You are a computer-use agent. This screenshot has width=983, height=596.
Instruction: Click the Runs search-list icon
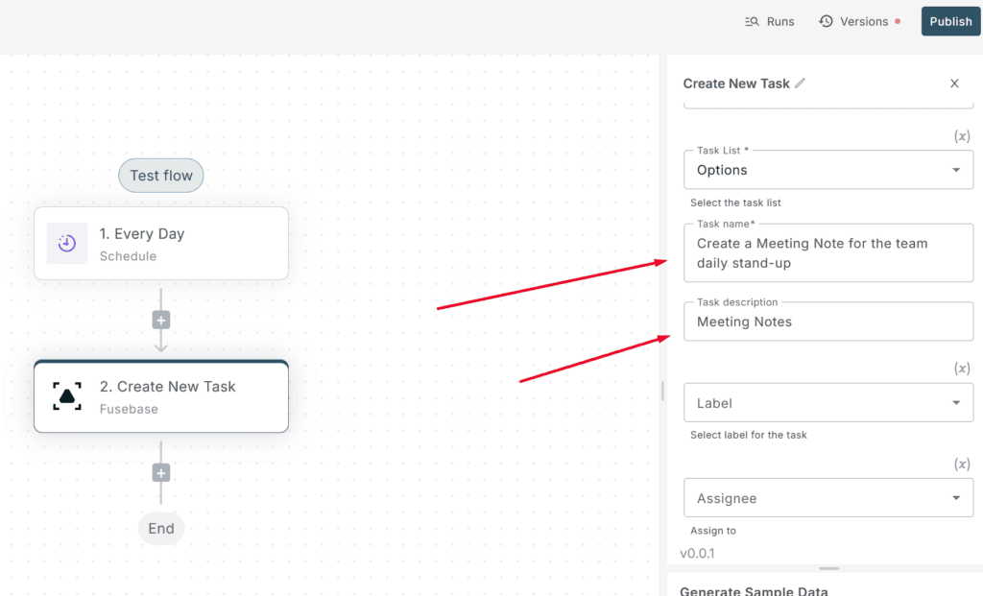pos(752,21)
